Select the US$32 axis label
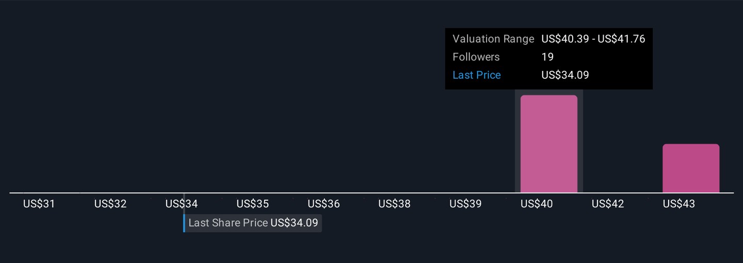This screenshot has height=263, width=743. pos(110,204)
